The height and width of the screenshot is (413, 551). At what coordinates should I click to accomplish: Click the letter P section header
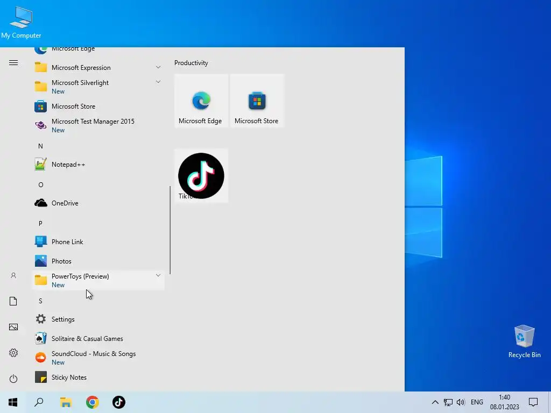(x=40, y=223)
